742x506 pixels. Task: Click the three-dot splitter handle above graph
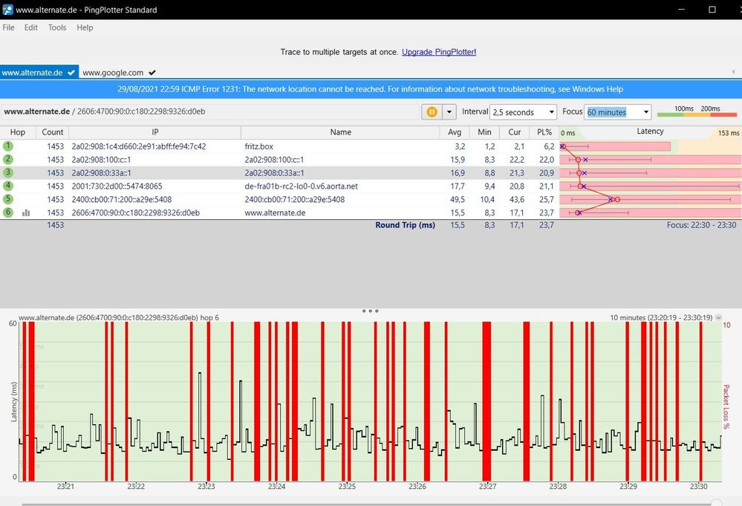[371, 311]
